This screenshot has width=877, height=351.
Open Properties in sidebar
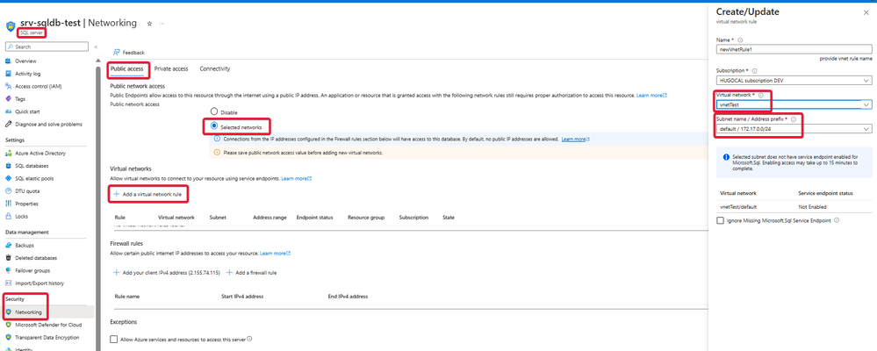click(x=26, y=204)
